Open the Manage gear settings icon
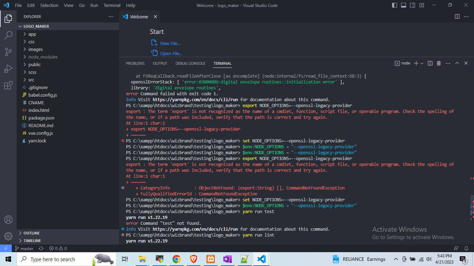The width and height of the screenshot is (474, 266). (x=8, y=236)
